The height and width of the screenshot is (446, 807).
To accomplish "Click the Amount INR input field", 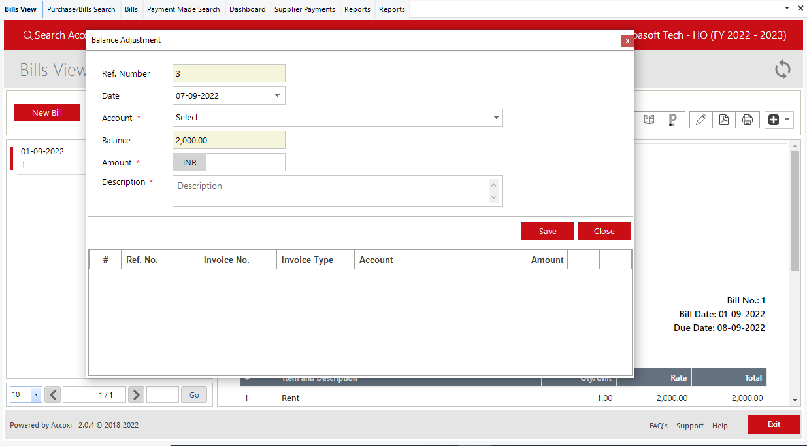I will 245,162.
